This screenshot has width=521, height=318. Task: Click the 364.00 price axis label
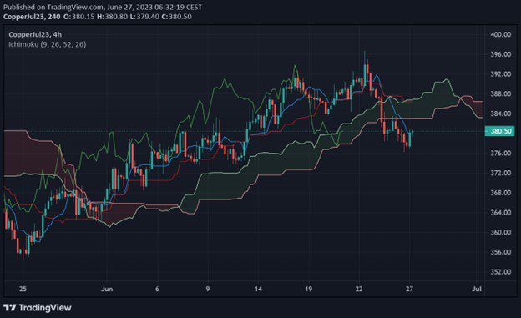501,212
